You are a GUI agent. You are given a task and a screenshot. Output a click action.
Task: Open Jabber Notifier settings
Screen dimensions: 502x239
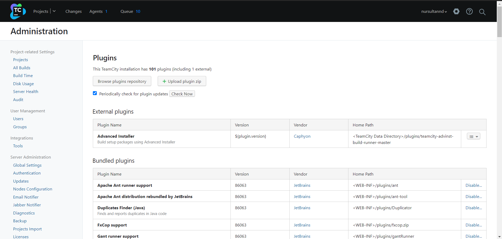27,205
